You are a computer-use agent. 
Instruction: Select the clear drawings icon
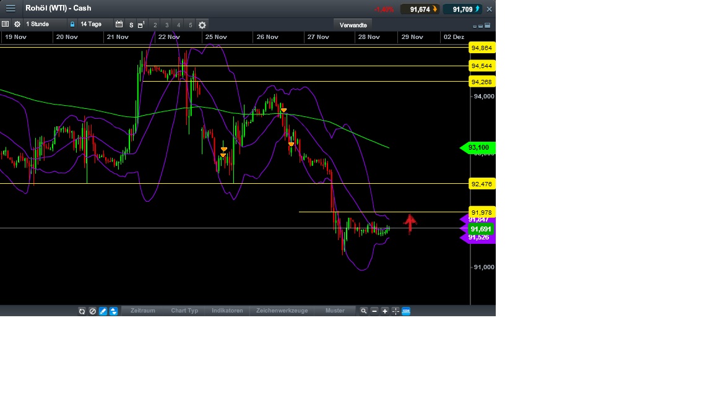pos(93,311)
